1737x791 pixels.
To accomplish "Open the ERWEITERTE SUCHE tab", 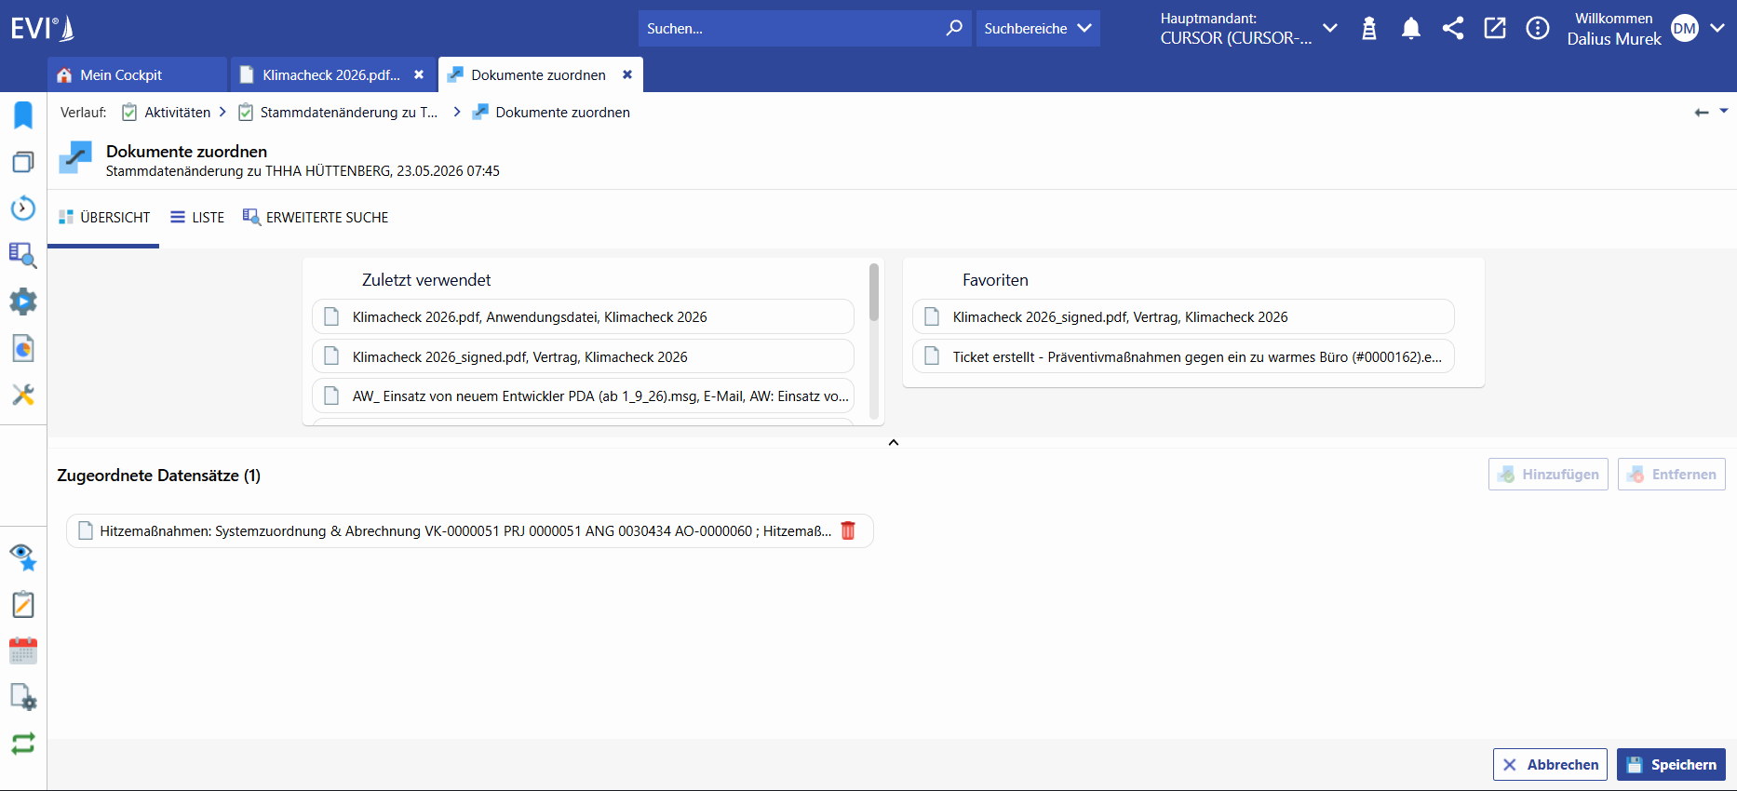I will 316,218.
